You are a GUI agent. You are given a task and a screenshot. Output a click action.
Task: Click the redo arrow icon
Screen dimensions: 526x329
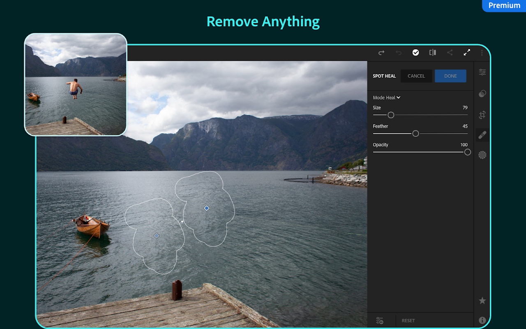381,53
